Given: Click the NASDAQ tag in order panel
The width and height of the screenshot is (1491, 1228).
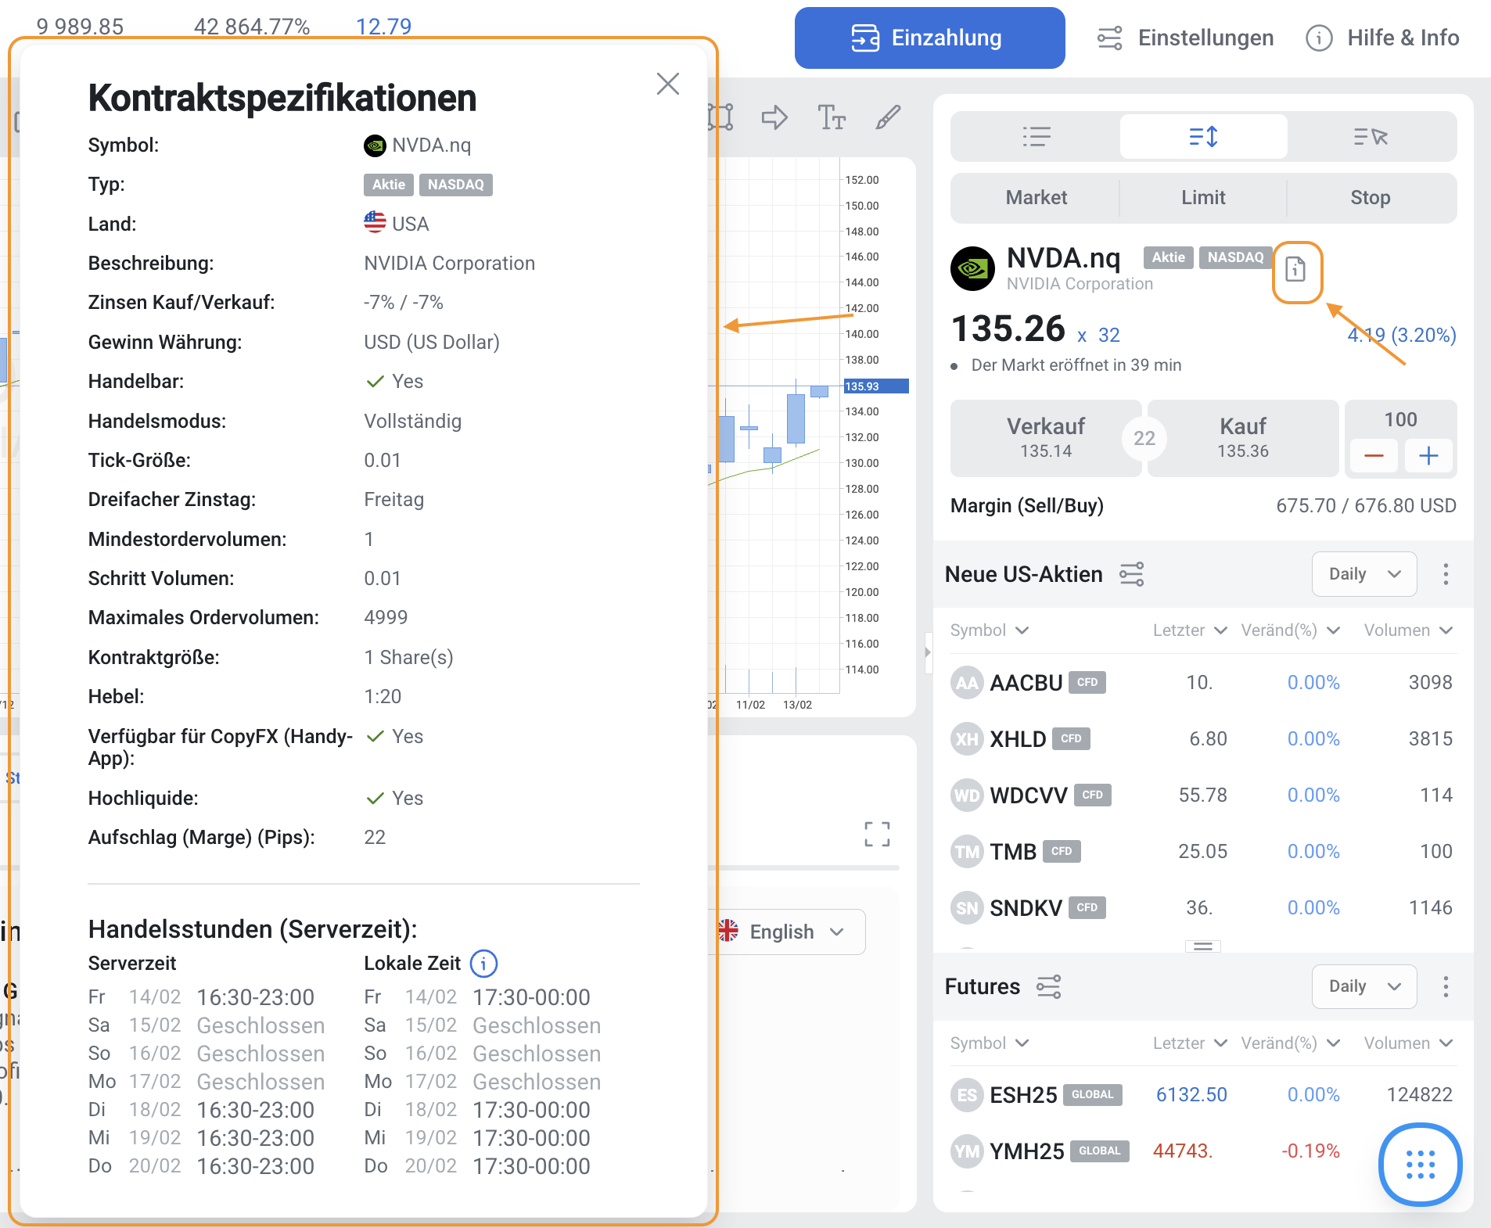Looking at the screenshot, I should pyautogui.click(x=1235, y=257).
